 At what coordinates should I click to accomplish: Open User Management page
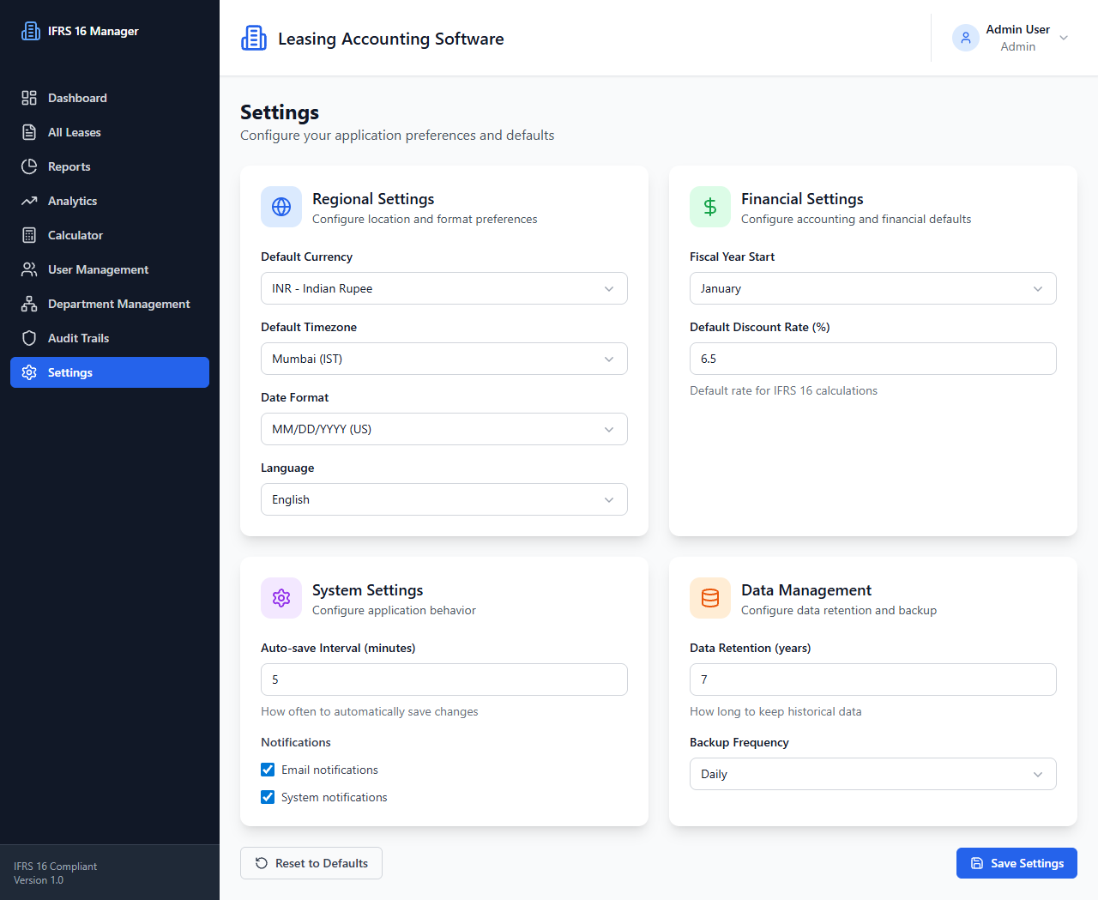(x=110, y=269)
